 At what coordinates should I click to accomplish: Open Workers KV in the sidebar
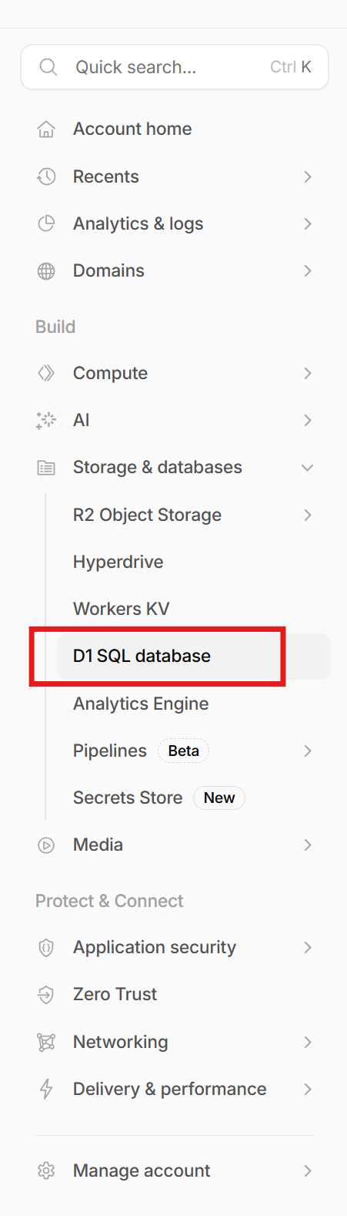pyautogui.click(x=122, y=610)
